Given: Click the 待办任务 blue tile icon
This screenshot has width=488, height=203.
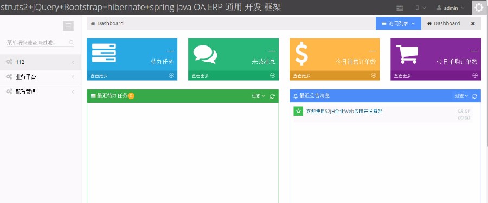Looking at the screenshot, I should tap(104, 53).
